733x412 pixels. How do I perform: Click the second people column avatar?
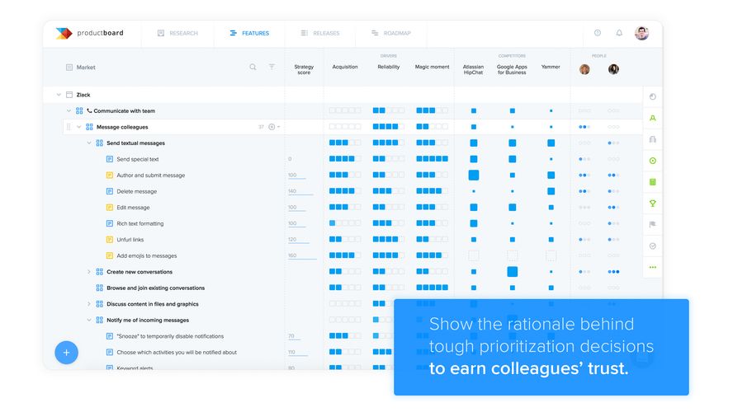613,69
